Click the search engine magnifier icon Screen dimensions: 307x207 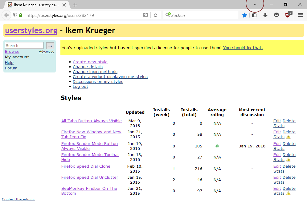(x=168, y=15)
